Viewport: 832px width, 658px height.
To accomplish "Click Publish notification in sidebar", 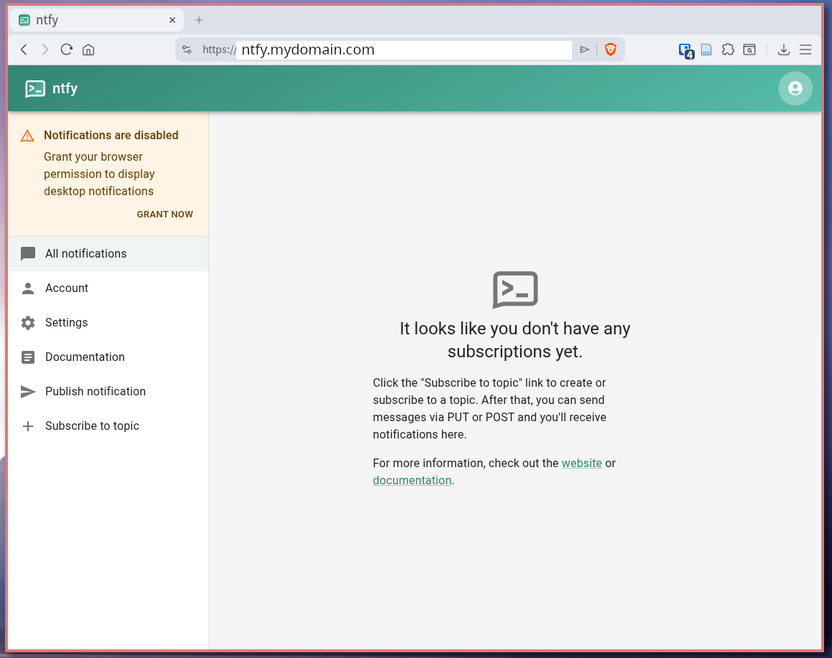I will 95,391.
